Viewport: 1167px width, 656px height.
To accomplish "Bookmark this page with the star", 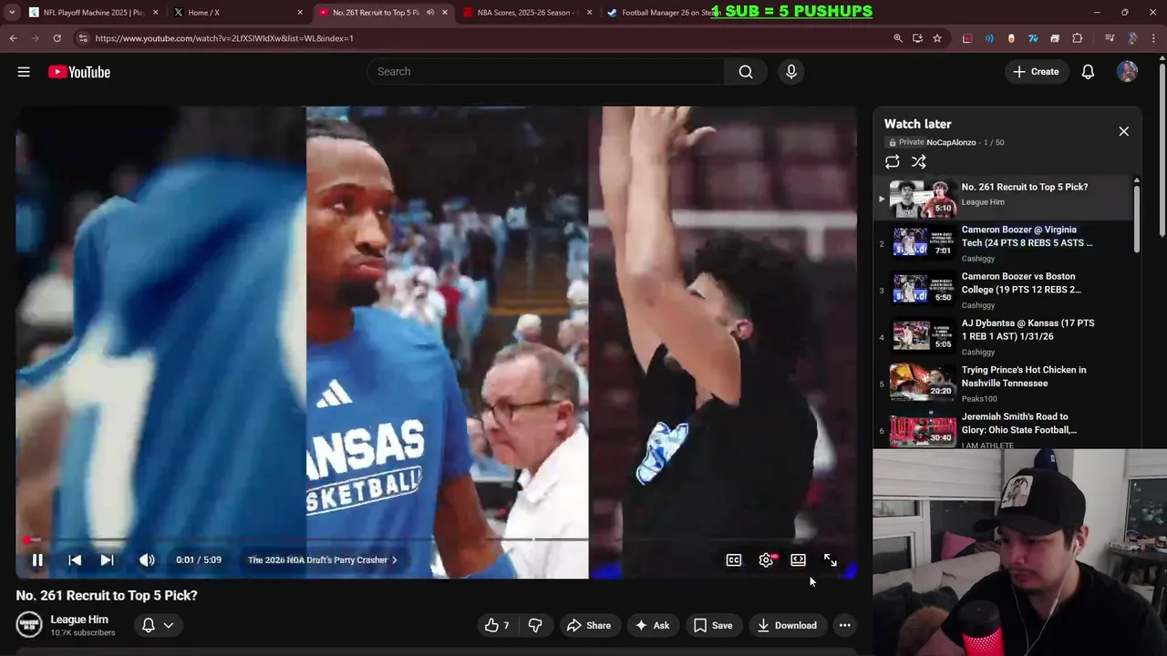I will [937, 38].
